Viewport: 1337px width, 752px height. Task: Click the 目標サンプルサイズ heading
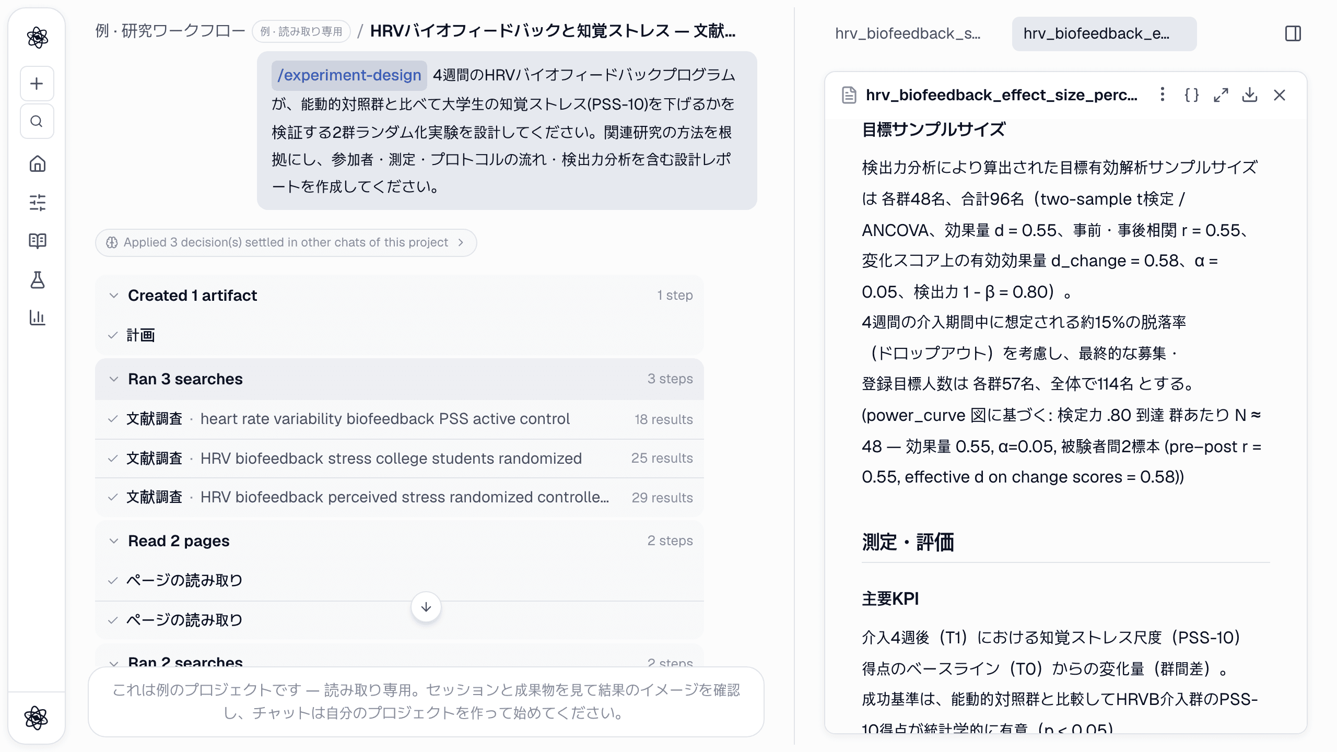[933, 130]
